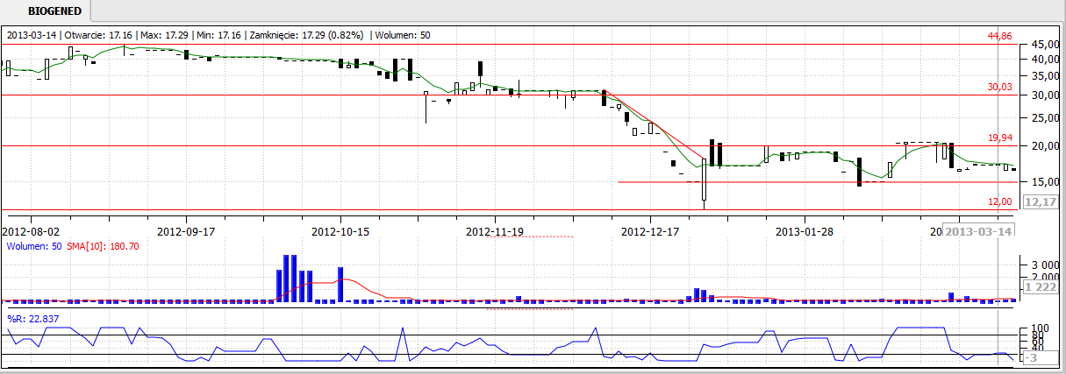Click the 44,86 red resistance level label
The image size is (1066, 374).
pos(999,36)
